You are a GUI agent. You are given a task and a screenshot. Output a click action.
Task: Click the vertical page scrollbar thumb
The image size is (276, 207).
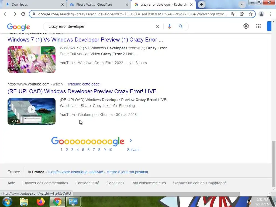(x=274, y=164)
